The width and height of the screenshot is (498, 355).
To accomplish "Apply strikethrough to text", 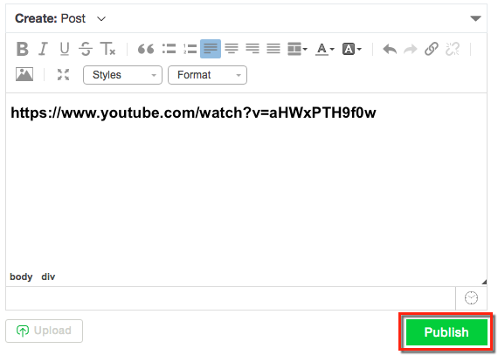I will [x=86, y=49].
